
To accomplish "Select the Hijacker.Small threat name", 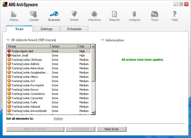I will [20, 55].
